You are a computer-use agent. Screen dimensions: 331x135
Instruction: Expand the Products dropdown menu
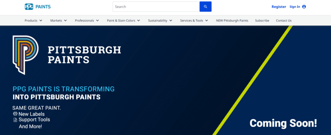coord(33,21)
